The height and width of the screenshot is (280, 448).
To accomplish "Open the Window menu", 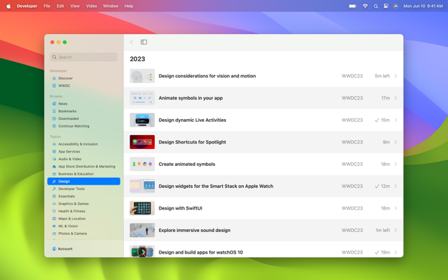I will pyautogui.click(x=111, y=6).
